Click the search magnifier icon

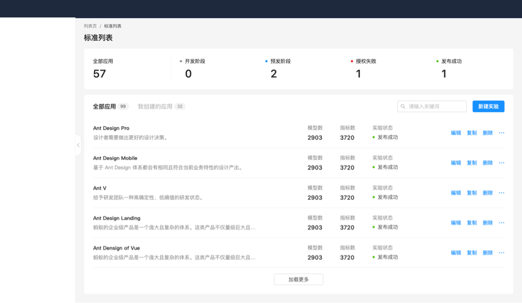click(403, 106)
